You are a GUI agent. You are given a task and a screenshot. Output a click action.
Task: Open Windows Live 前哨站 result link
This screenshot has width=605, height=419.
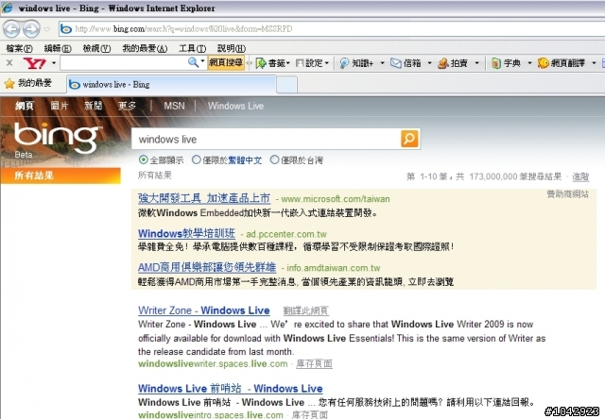[231, 389]
